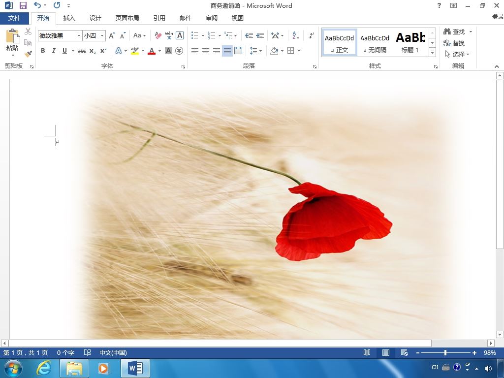Click the Increase Indent icon
The width and height of the screenshot is (504, 378).
(260, 35)
